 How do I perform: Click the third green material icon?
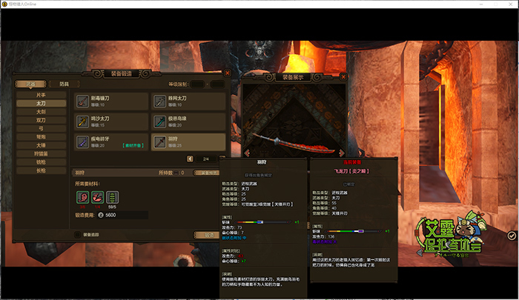point(112,196)
